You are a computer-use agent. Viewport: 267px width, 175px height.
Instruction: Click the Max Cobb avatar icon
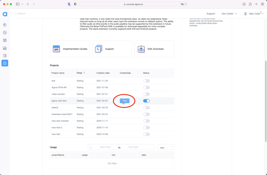pos(245,14)
